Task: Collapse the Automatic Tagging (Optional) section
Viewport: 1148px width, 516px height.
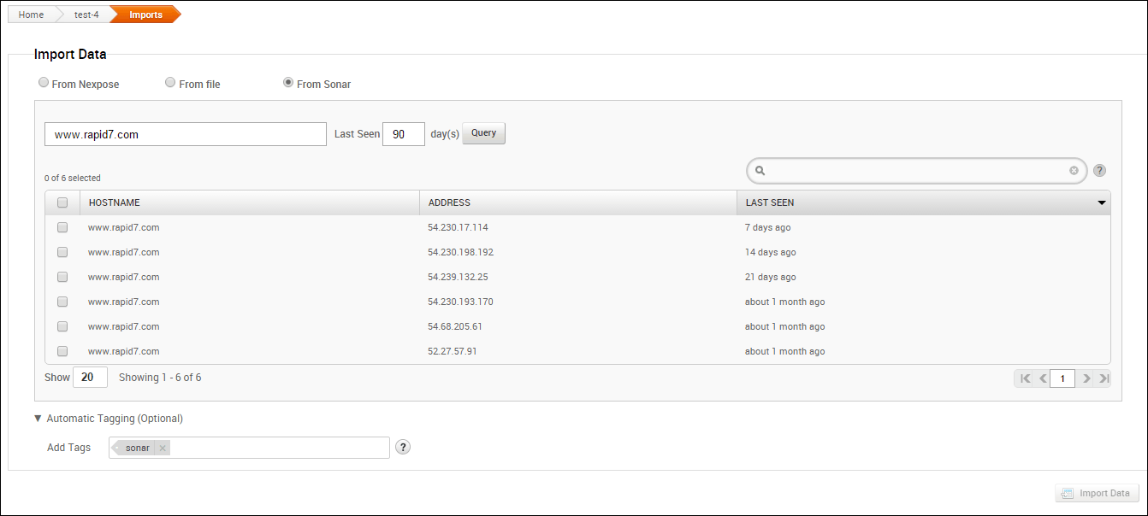Action: (38, 419)
